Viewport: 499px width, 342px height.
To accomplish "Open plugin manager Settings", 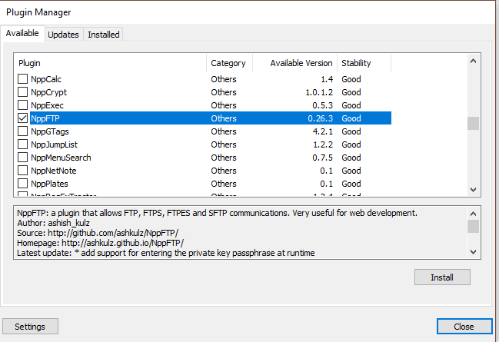I will (30, 327).
